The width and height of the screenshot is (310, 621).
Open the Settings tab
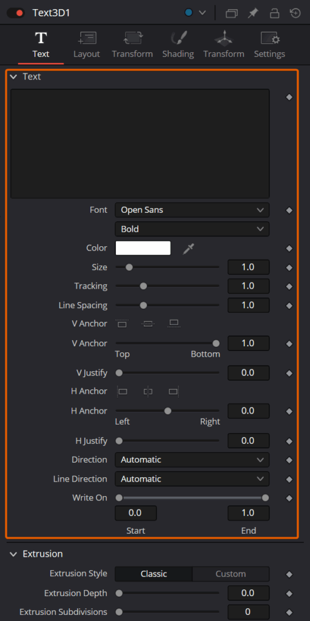coord(269,45)
